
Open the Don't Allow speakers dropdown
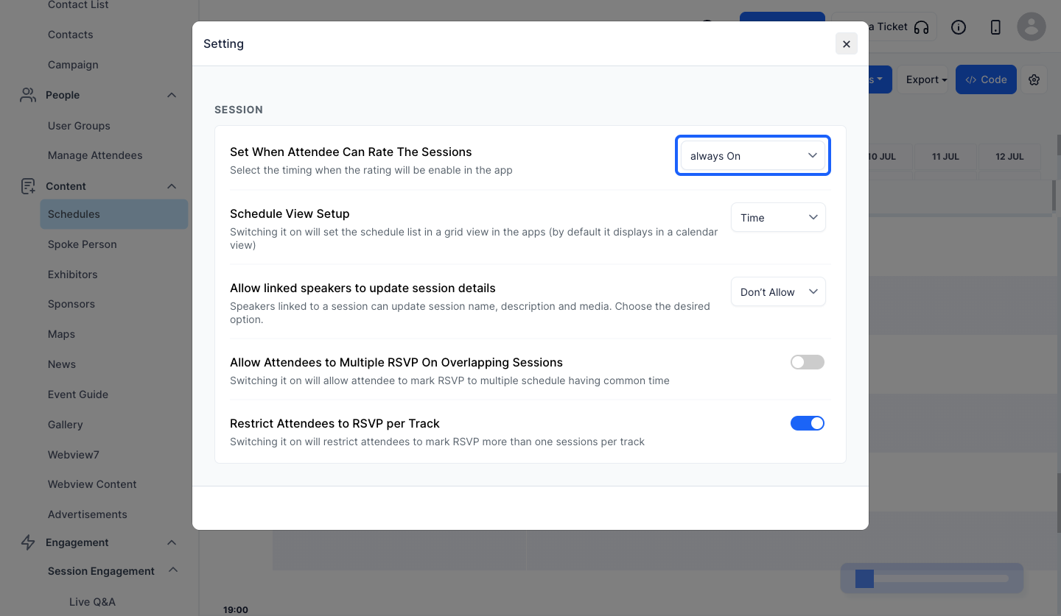[778, 292]
